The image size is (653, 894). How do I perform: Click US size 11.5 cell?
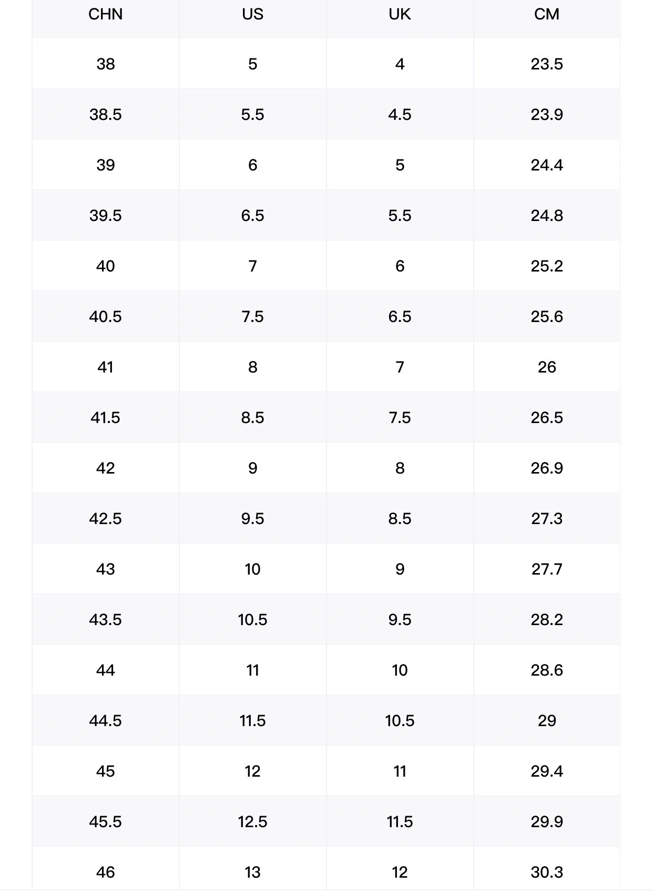click(x=252, y=720)
